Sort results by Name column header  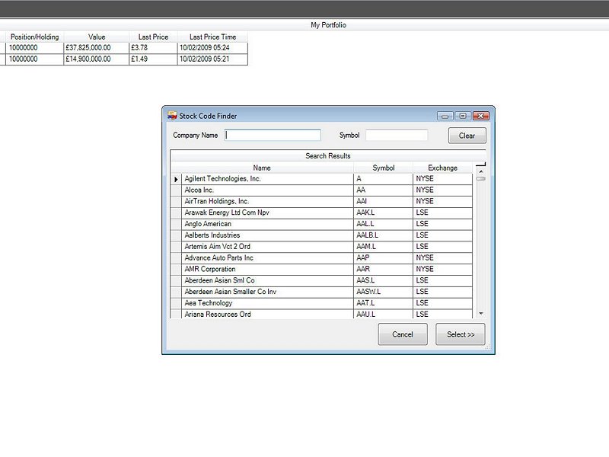pyautogui.click(x=262, y=168)
